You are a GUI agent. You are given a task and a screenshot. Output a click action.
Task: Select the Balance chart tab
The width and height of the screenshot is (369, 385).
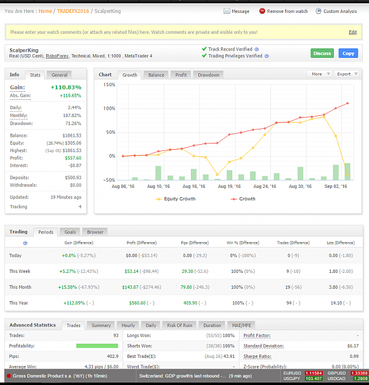click(x=156, y=75)
